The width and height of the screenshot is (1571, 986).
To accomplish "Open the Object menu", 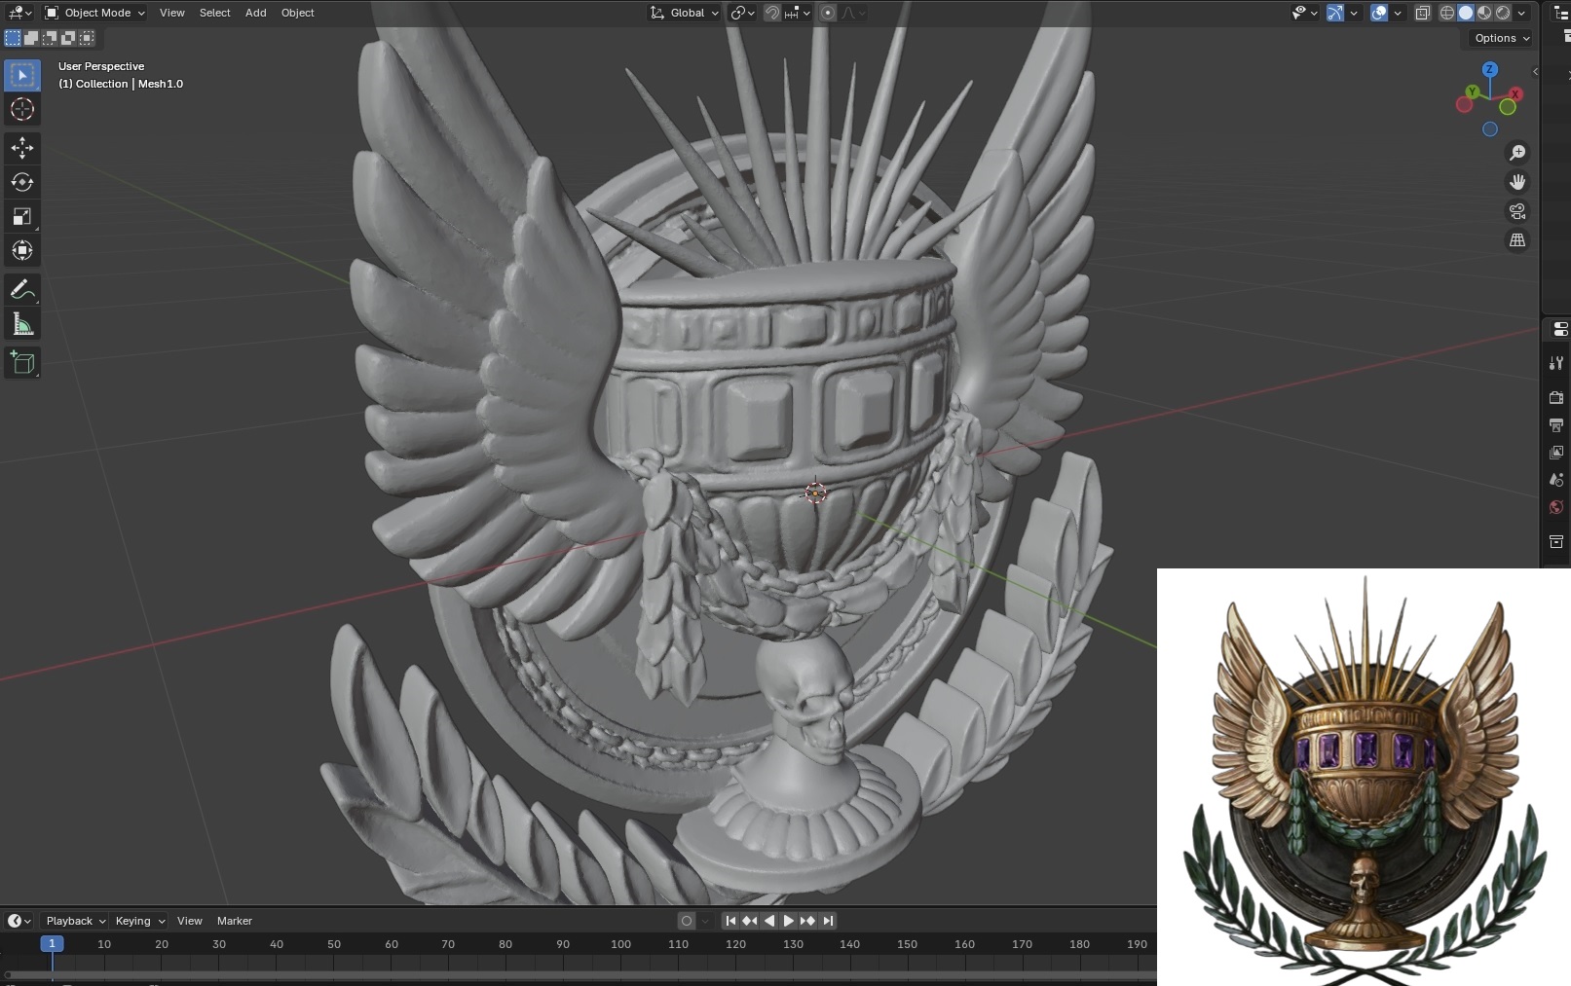I will 298,13.
